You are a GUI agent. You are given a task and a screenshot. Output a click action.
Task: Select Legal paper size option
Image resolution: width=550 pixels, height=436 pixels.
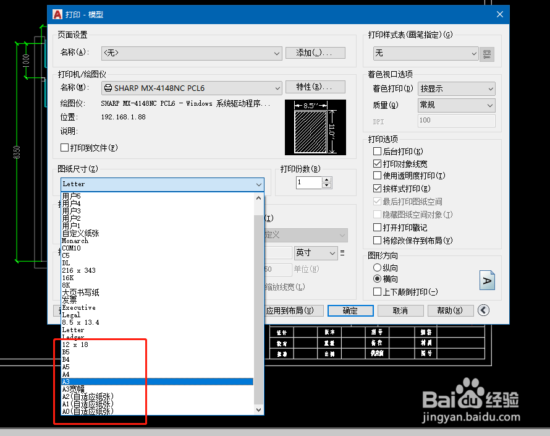158,315
